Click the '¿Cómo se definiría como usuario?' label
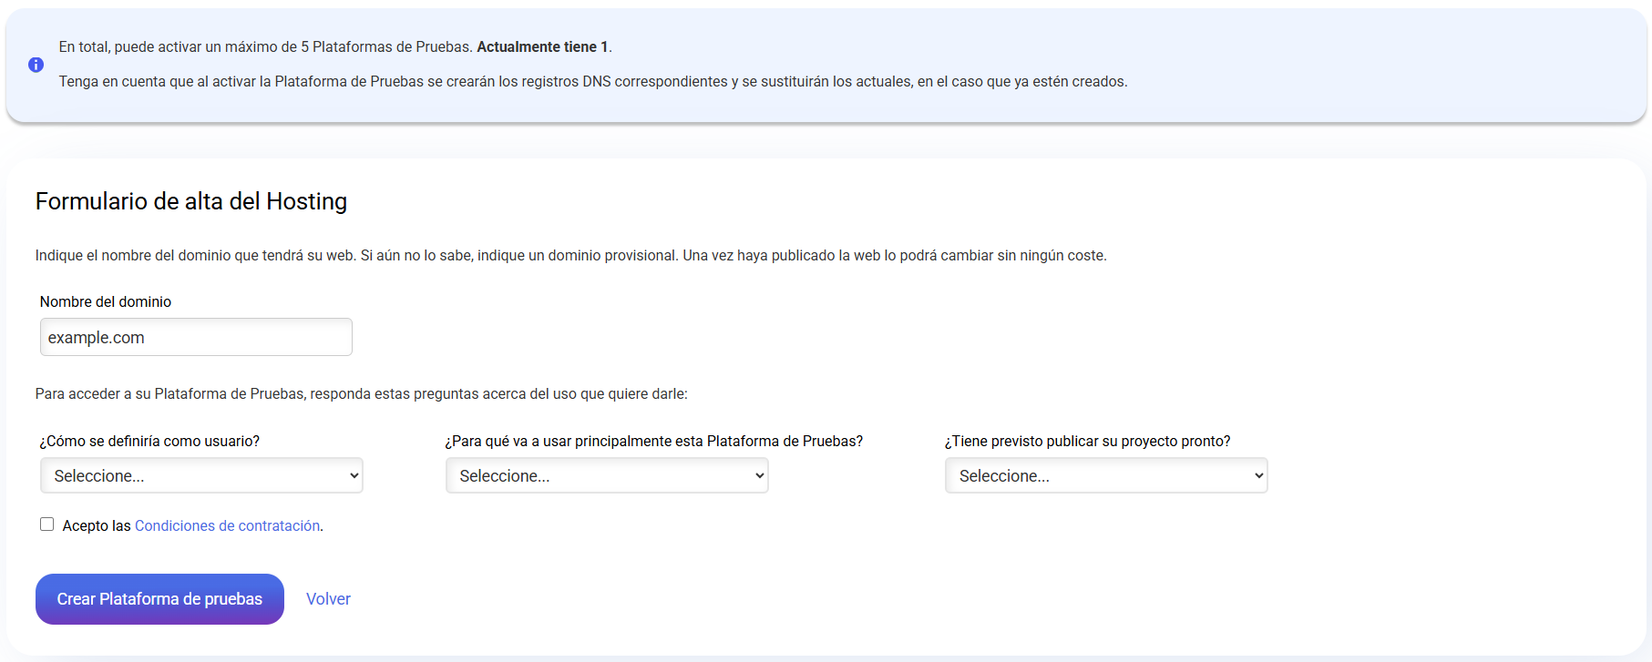The image size is (1652, 662). pos(149,441)
